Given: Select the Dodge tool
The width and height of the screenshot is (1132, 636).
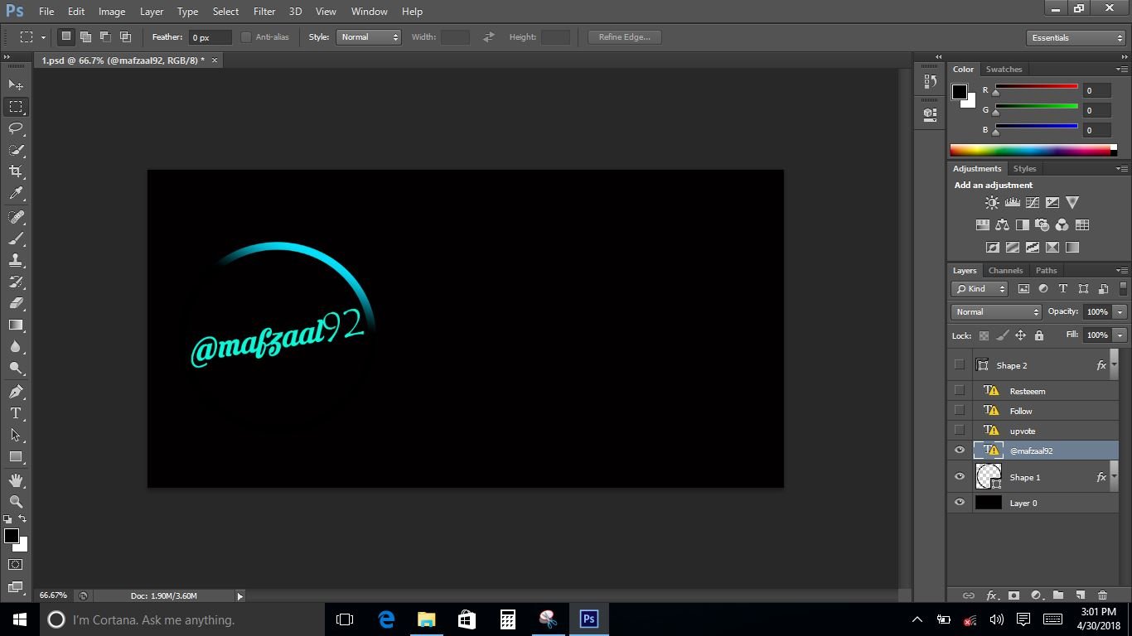Looking at the screenshot, I should [x=16, y=369].
